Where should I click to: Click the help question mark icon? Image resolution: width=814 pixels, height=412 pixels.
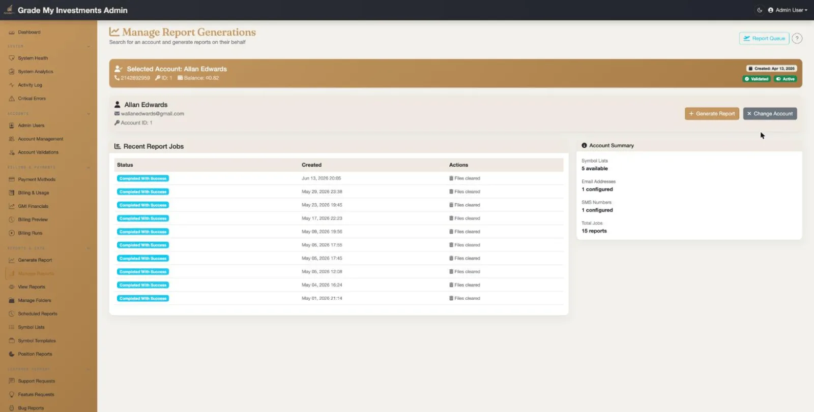(x=797, y=39)
